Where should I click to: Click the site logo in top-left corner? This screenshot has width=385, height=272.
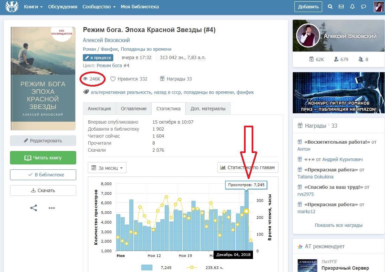tap(12, 7)
